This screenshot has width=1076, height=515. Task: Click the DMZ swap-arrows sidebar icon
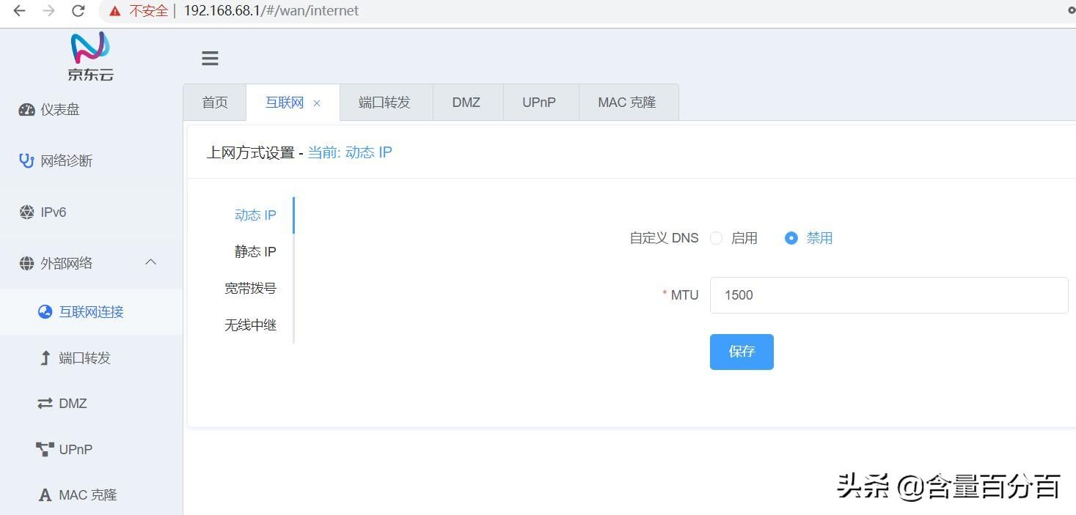(x=45, y=404)
